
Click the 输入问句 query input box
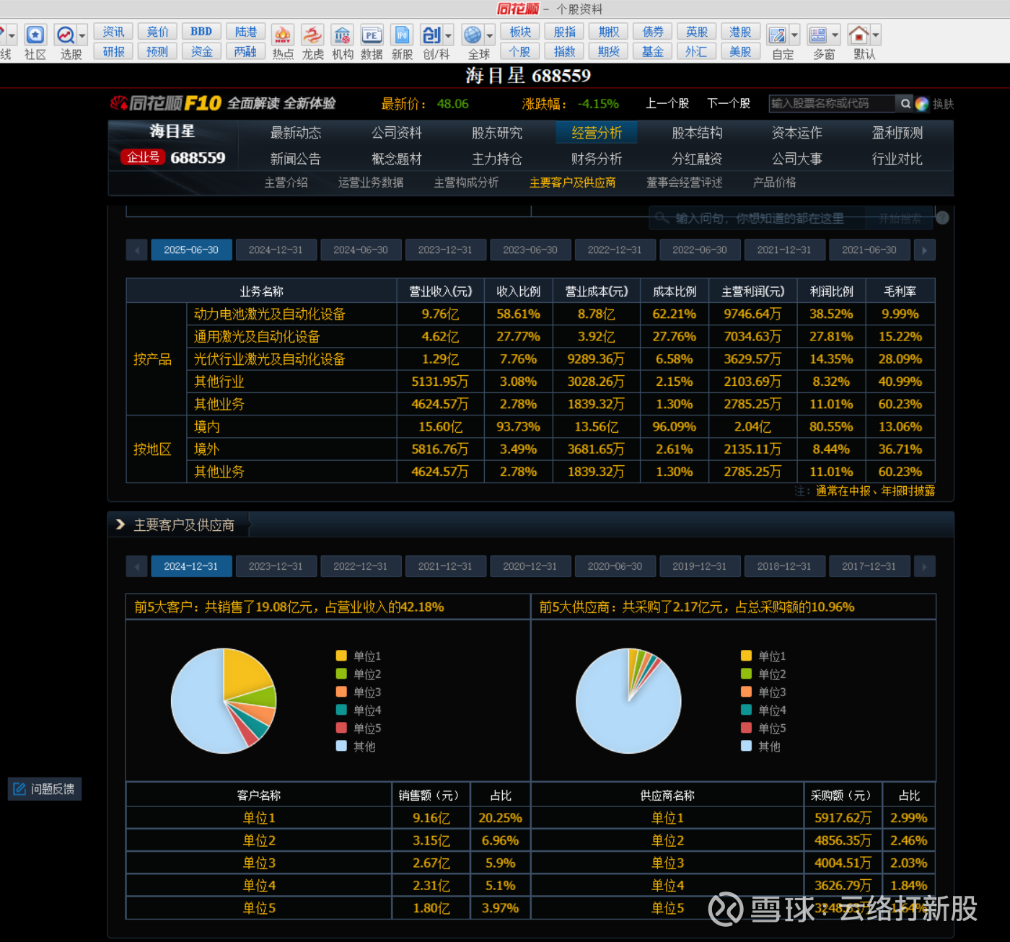(x=757, y=218)
